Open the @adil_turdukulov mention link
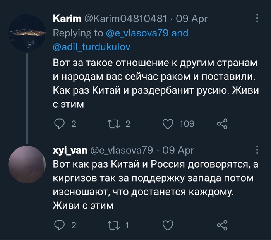271x240 pixels. tap(91, 47)
